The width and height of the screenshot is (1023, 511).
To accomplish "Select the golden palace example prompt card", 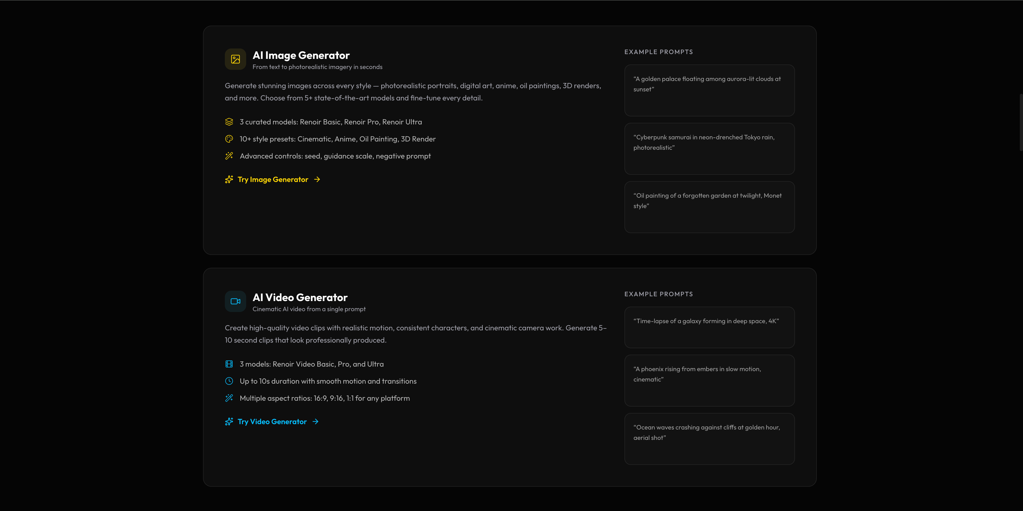I will [x=709, y=91].
